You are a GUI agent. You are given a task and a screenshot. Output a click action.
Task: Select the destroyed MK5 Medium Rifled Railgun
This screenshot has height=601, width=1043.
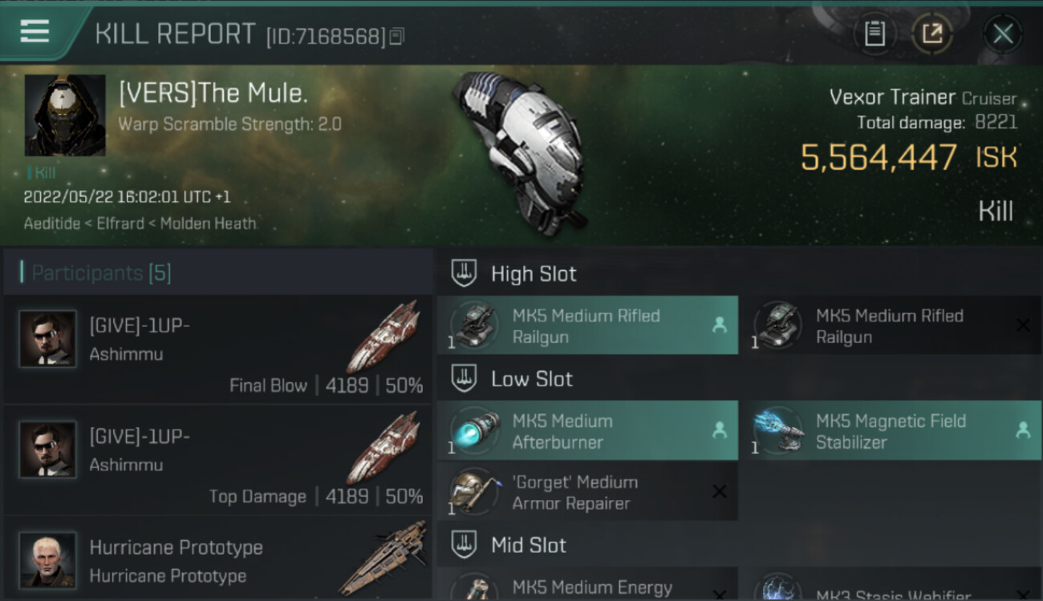tap(891, 325)
